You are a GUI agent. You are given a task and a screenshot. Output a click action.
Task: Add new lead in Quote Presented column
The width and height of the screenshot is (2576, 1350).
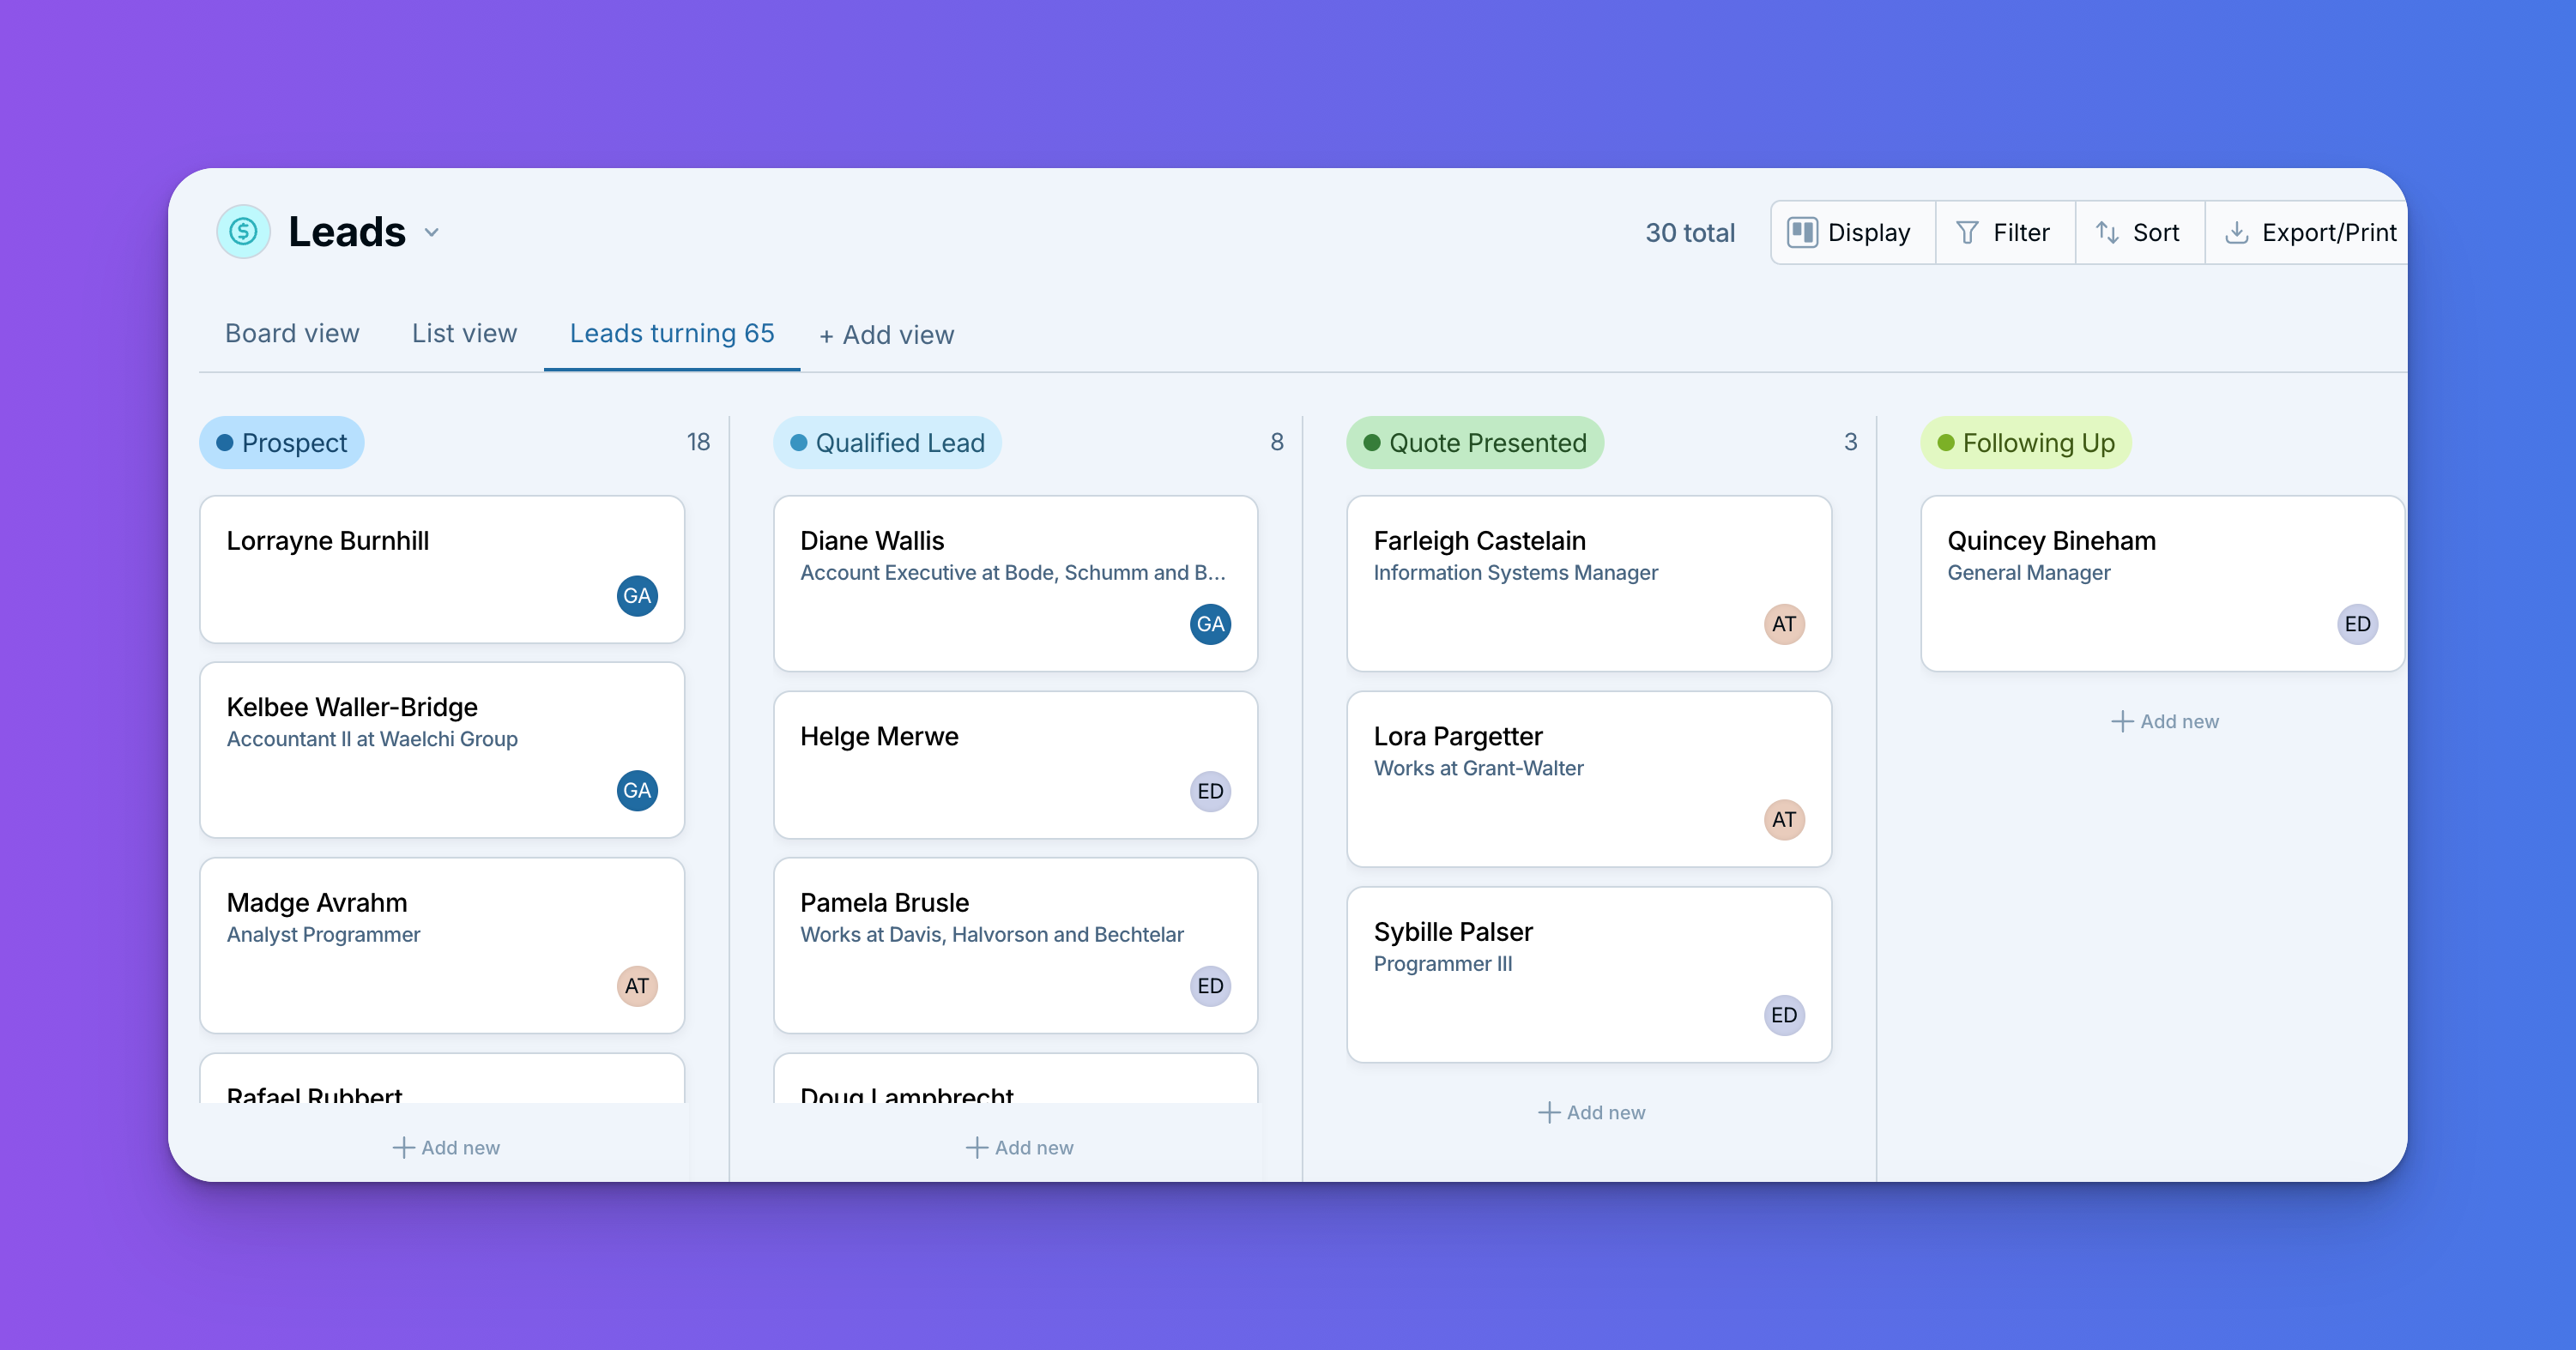[1591, 1112]
